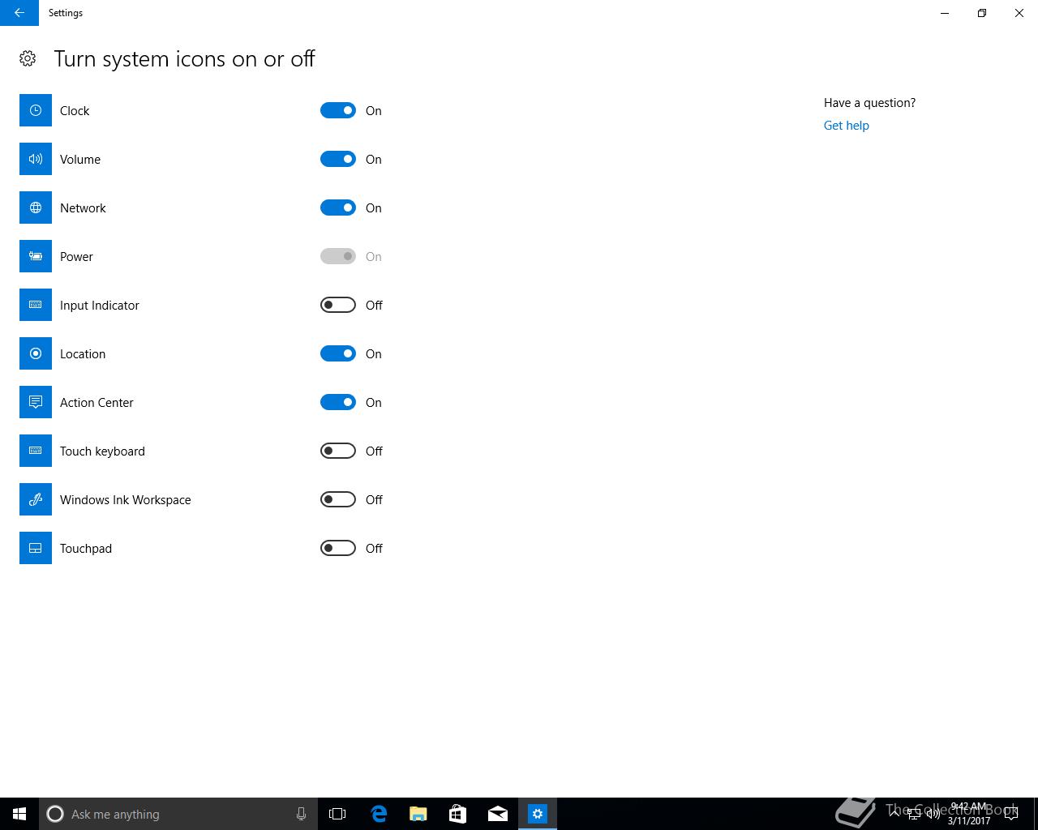Click the Input Indicator keyboard icon tile
Viewport: 1038px width, 830px height.
(36, 305)
